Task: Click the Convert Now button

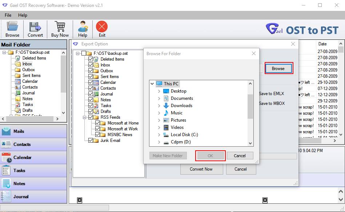Action: pyautogui.click(x=201, y=169)
